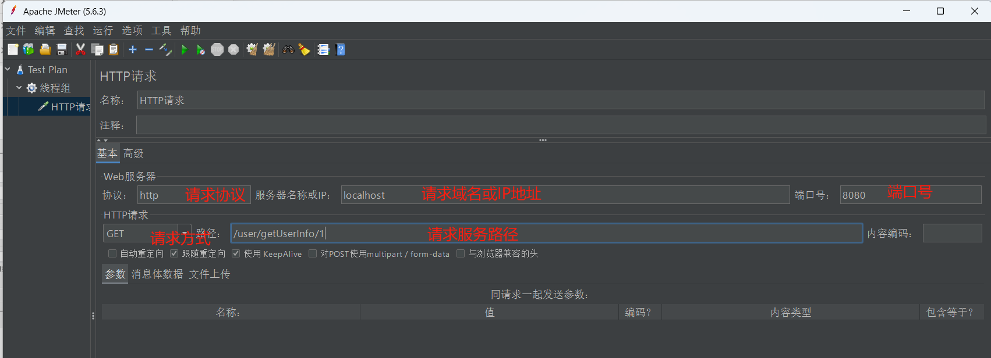Viewport: 991px width, 358px height.
Task: Select the 文件上传 tab
Action: point(210,274)
